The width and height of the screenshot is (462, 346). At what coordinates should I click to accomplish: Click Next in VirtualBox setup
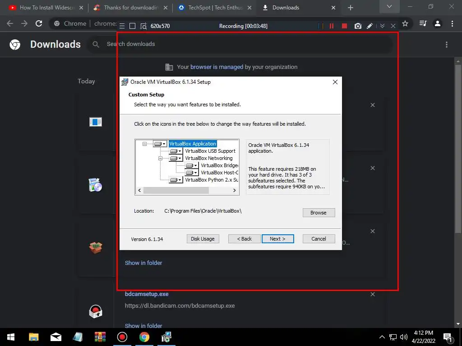[277, 239]
